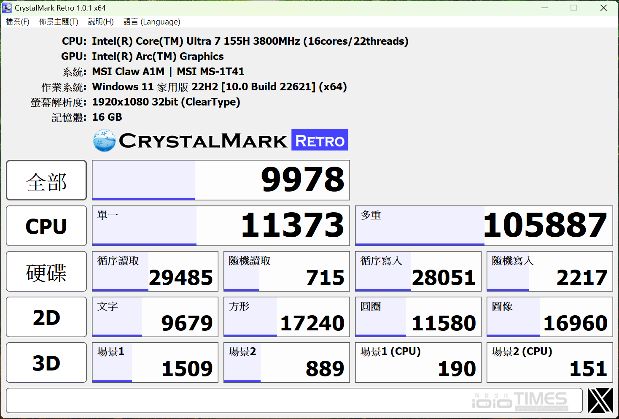
Task: Start the 2D benchmark button
Action: (x=46, y=317)
